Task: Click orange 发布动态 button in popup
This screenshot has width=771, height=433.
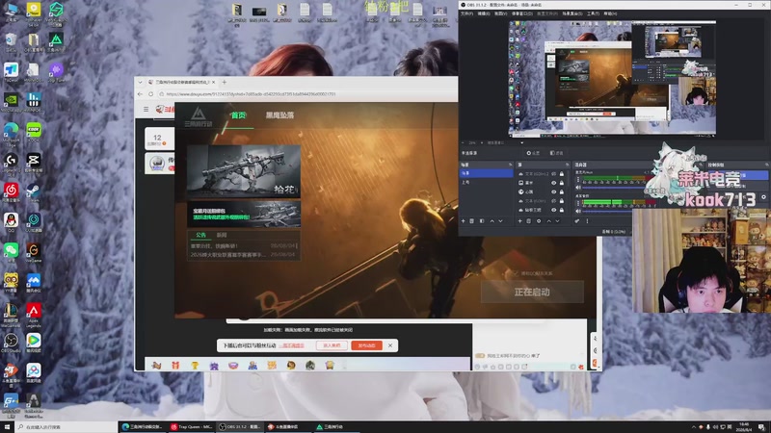Action: 366,345
